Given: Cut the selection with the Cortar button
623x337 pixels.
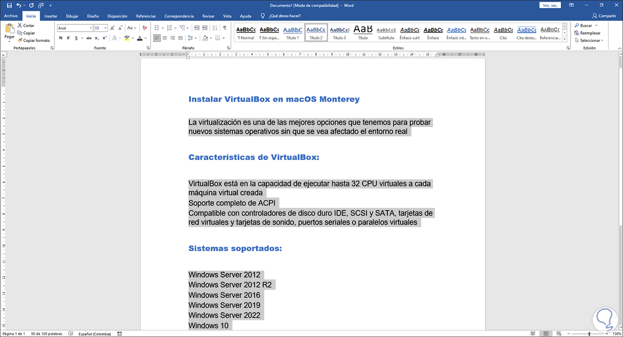Looking at the screenshot, I should coord(25,25).
